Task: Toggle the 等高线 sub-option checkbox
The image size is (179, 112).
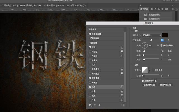Action: tap(91, 38)
